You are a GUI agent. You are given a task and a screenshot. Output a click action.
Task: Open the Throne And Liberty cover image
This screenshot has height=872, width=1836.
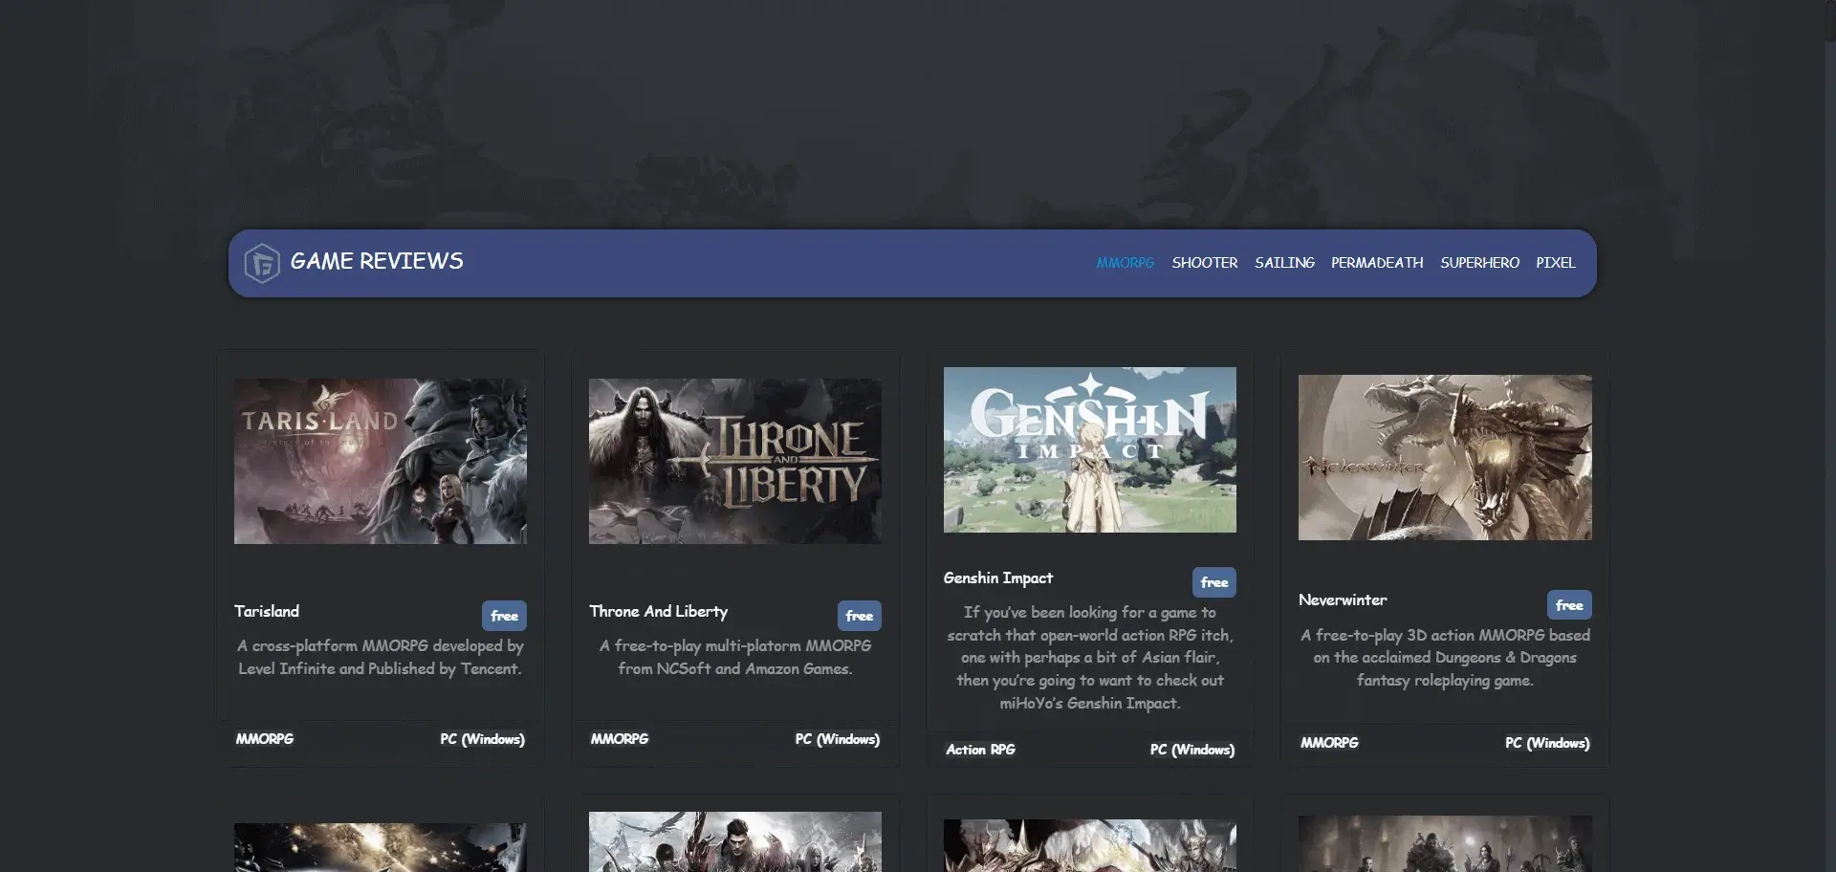[735, 461]
